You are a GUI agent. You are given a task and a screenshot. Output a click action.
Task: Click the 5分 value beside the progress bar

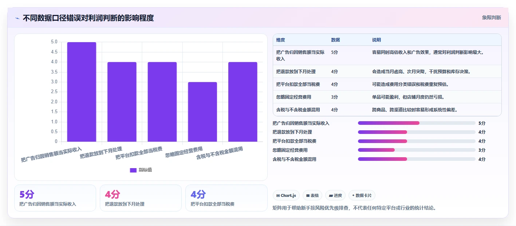482,123
